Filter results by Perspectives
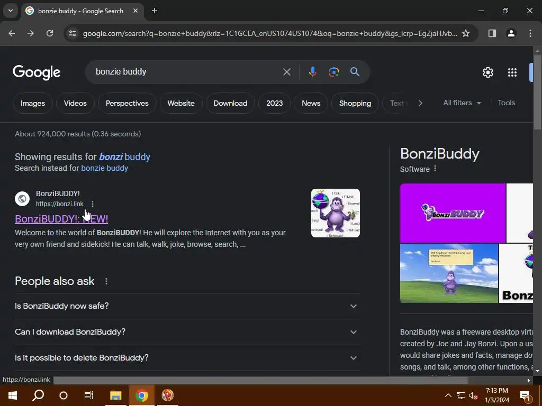Image resolution: width=542 pixels, height=406 pixels. click(127, 103)
